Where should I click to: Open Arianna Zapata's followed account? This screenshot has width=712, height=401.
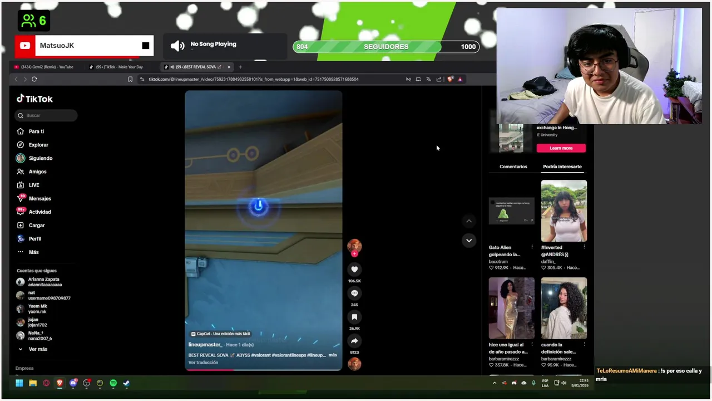tap(39, 282)
